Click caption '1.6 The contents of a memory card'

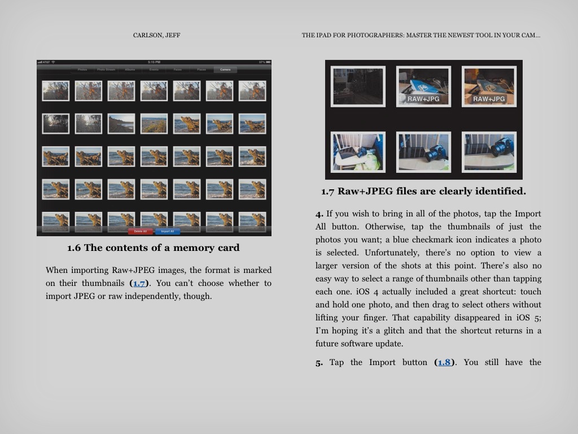[x=154, y=248]
